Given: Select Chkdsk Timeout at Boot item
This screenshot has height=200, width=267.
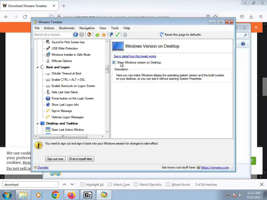Looking at the screenshot, I should (66, 73).
